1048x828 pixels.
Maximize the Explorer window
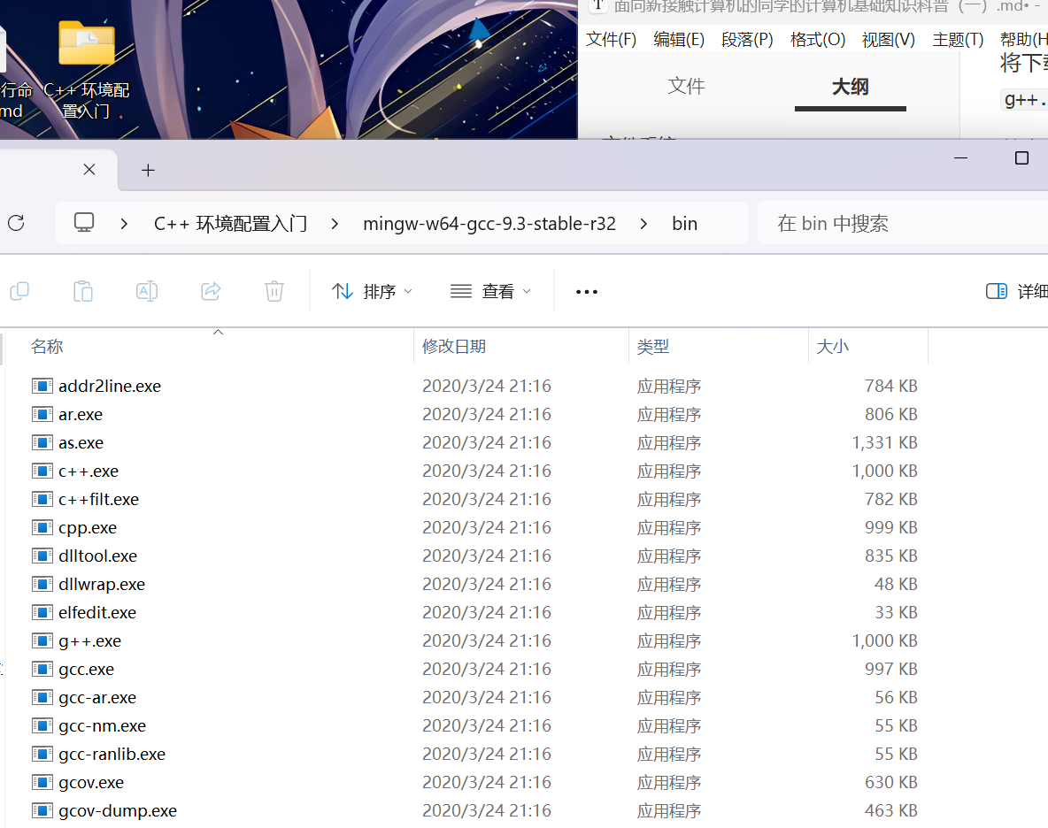click(1021, 158)
